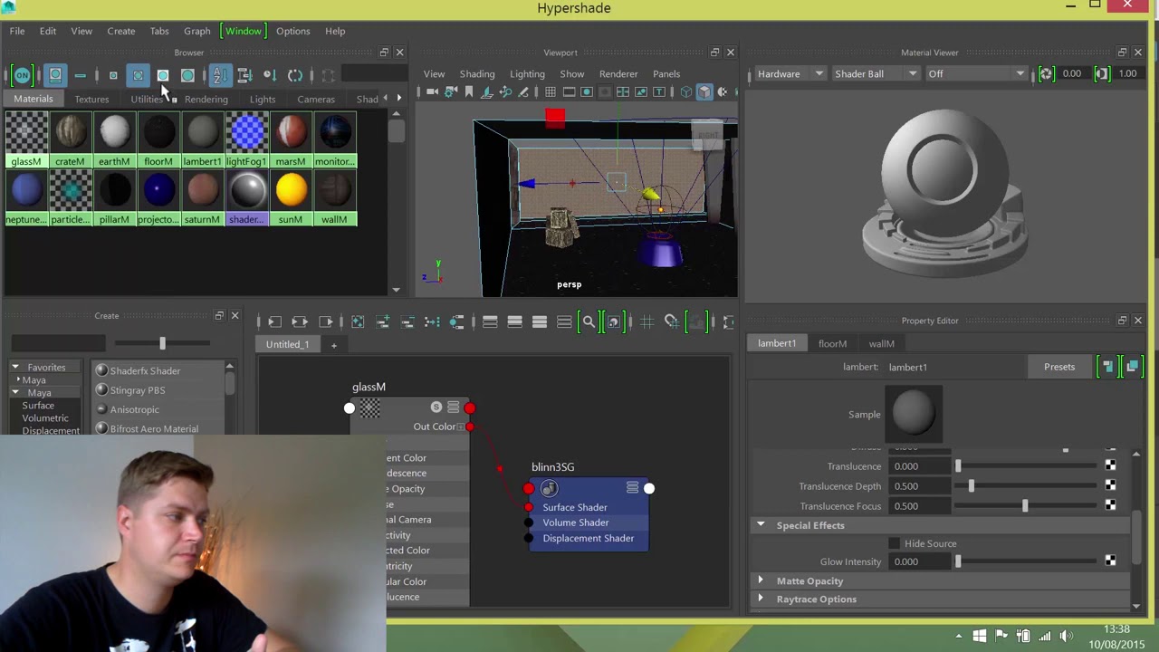Collapse the Favorites tree item
This screenshot has width=1159, height=652.
pos(15,368)
